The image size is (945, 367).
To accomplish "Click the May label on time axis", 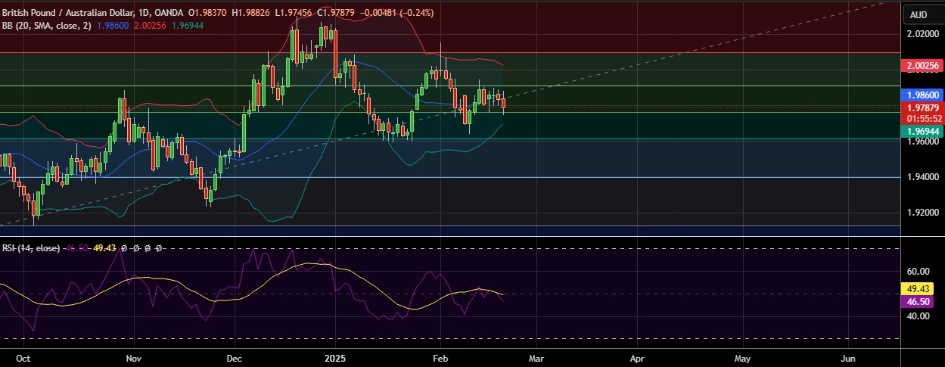I will (x=742, y=357).
